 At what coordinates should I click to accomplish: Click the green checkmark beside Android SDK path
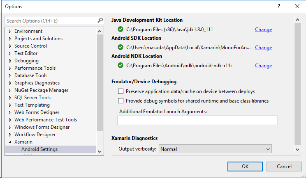pos(121,47)
